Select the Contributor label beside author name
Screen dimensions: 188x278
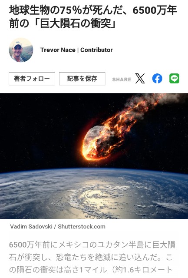point(96,50)
